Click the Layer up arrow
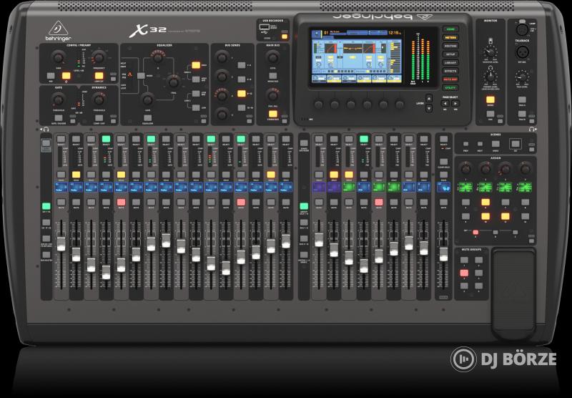Screen dimensions: 572x398 coord(430,98)
